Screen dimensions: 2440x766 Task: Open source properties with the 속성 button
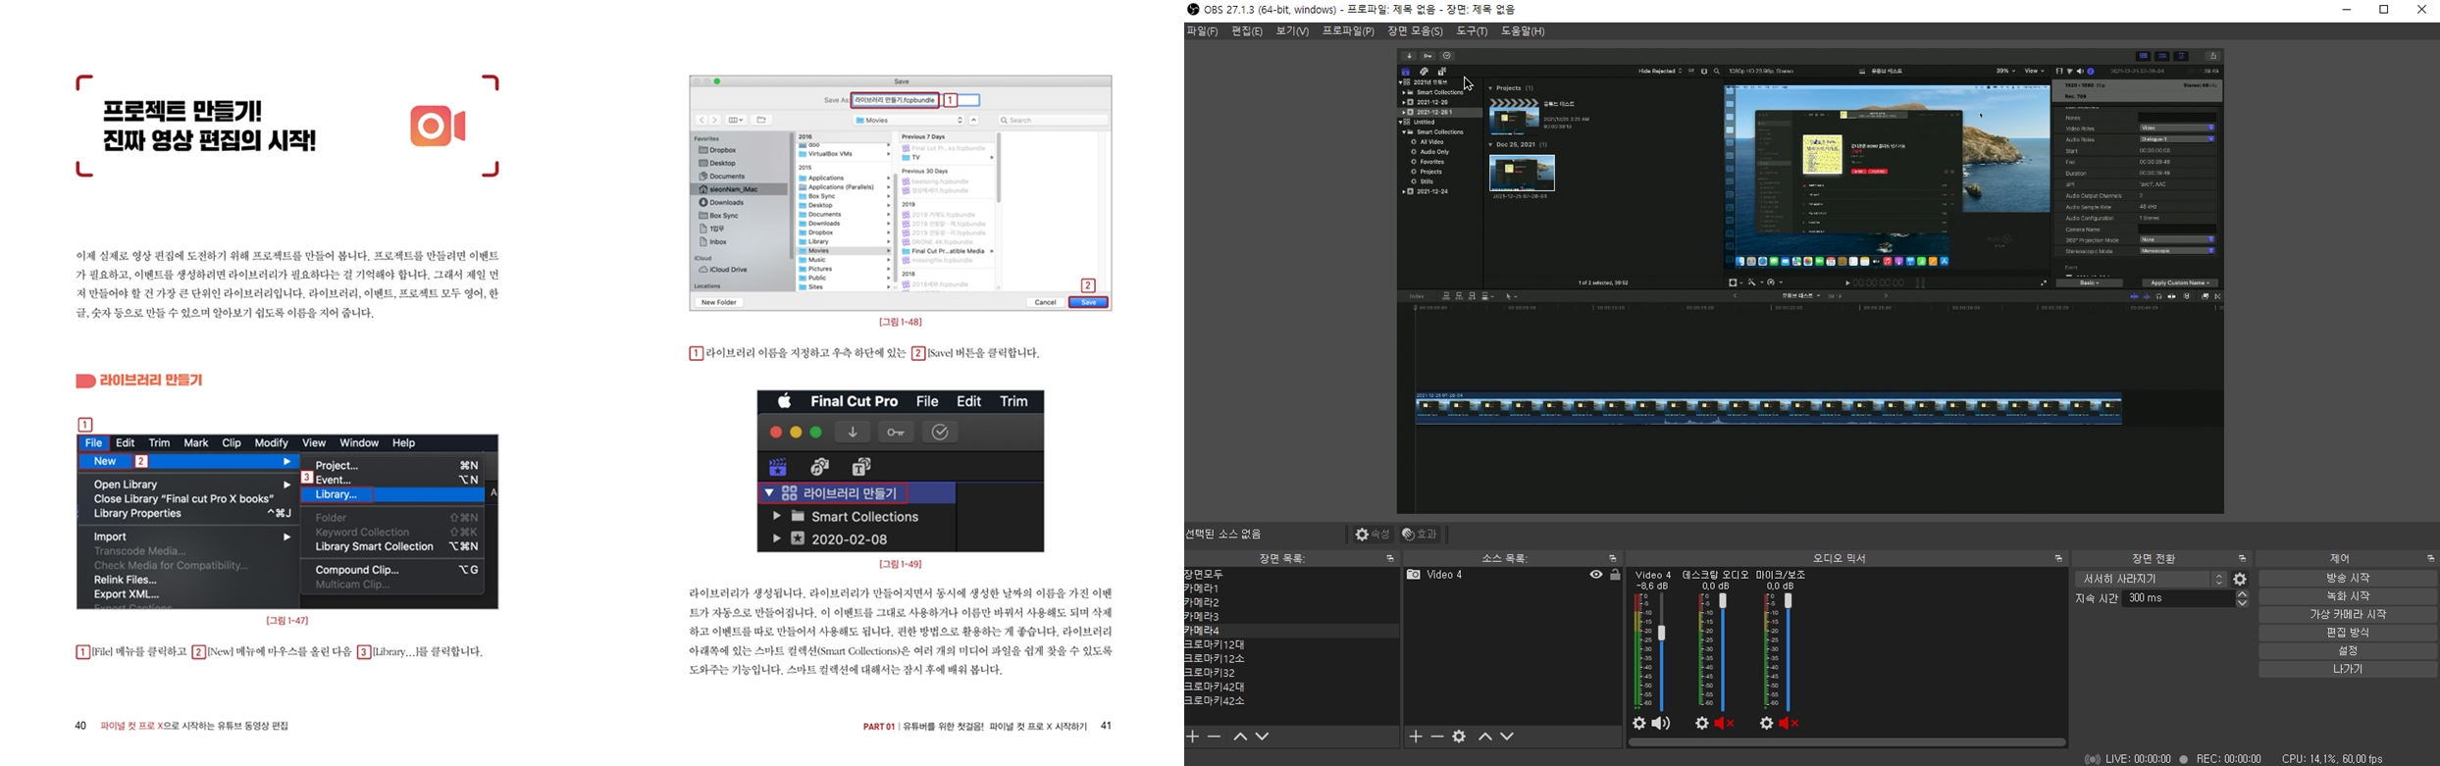pyautogui.click(x=1373, y=535)
